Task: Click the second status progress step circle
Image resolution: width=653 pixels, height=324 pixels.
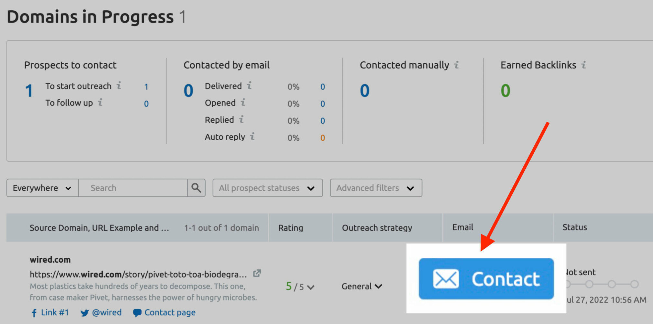Action: [589, 284]
